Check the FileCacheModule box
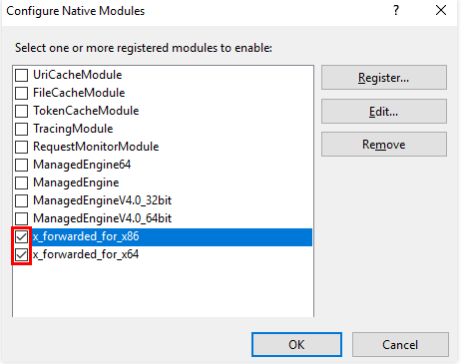Screen dimensions: 461x364 point(22,93)
